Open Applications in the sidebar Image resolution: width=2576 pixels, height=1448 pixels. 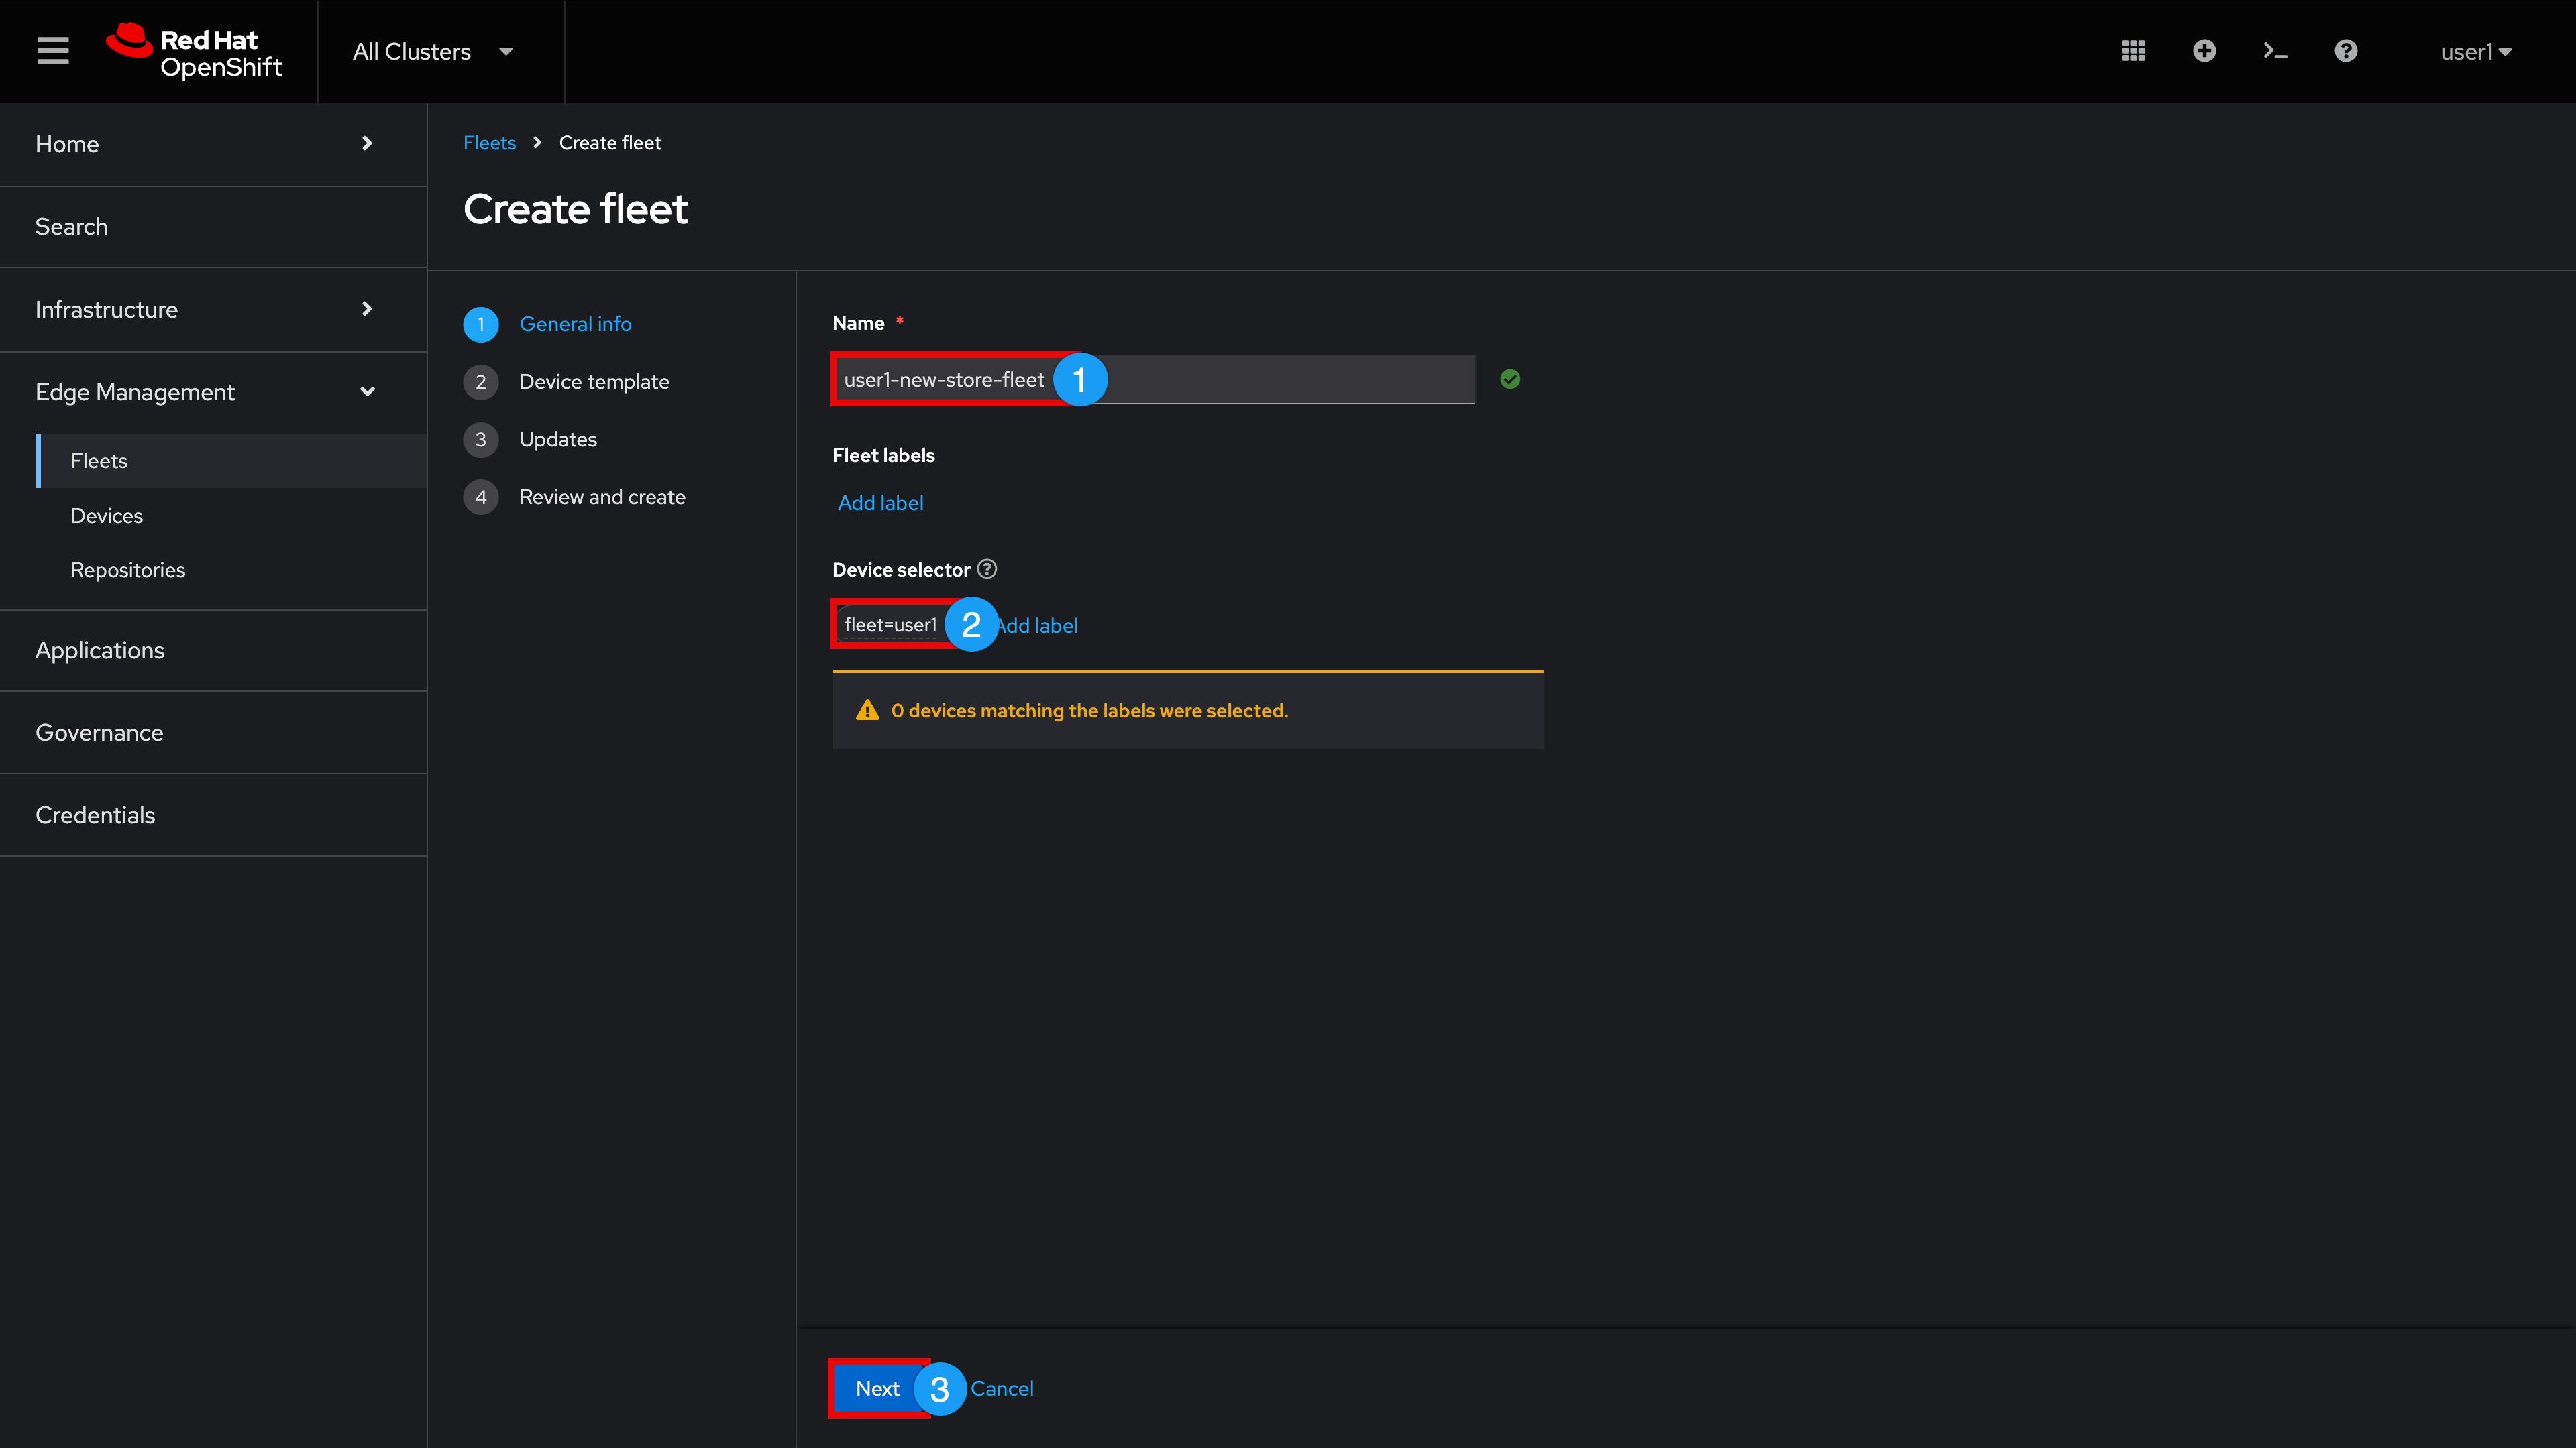point(213,650)
